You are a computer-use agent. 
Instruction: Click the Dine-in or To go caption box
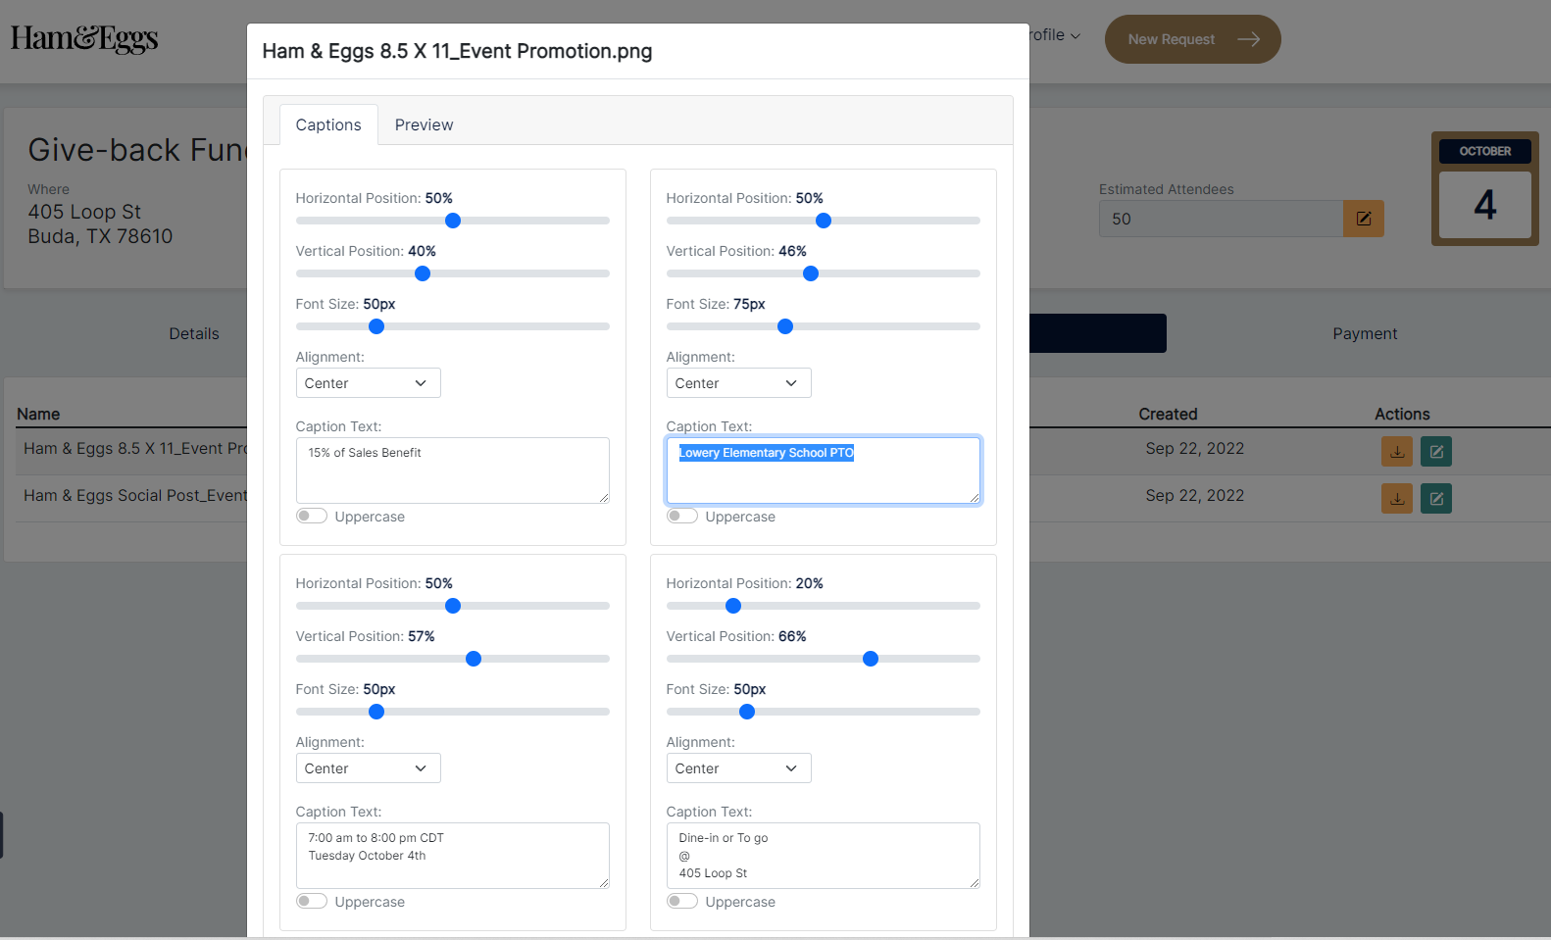(824, 856)
